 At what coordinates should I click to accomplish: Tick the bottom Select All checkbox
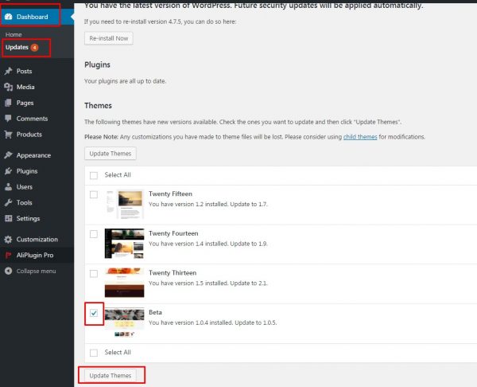[x=94, y=353]
